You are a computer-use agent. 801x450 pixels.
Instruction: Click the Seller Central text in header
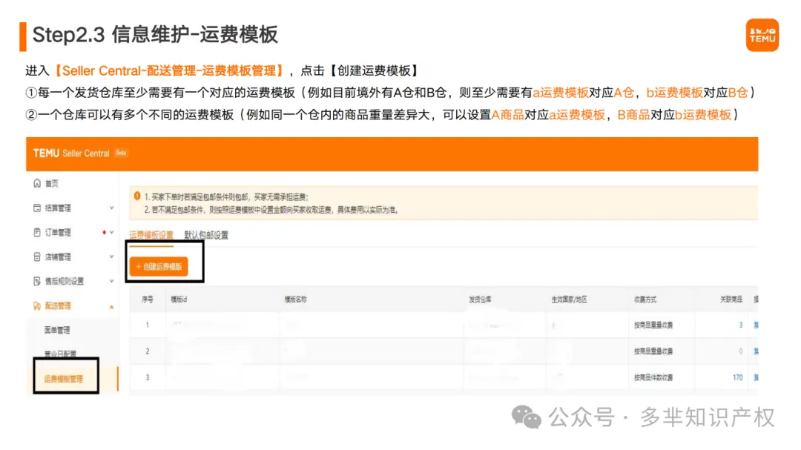click(x=86, y=153)
